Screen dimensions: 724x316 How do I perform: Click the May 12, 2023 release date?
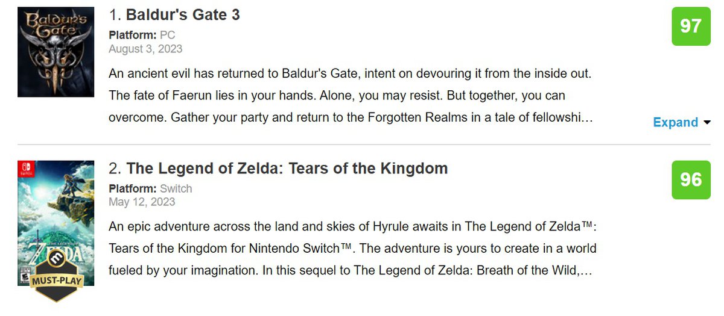142,202
